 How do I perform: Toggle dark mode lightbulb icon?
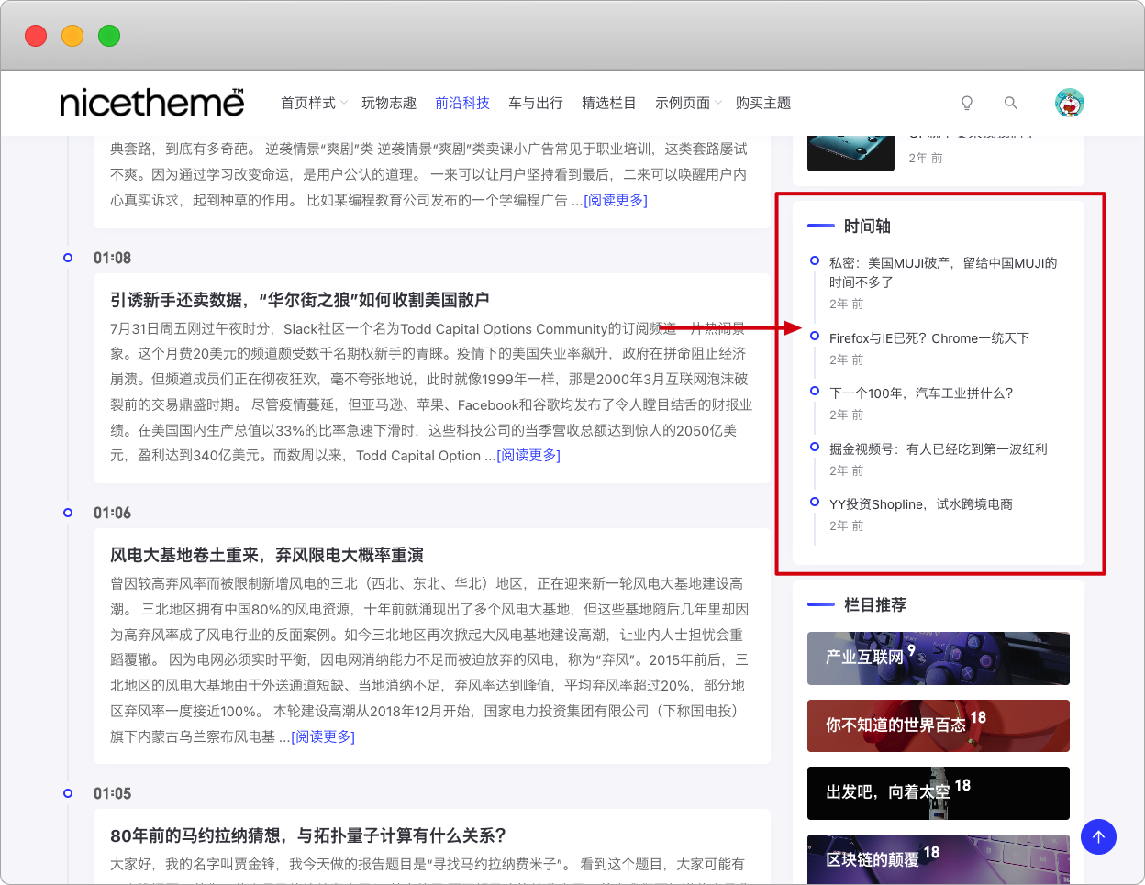tap(967, 103)
